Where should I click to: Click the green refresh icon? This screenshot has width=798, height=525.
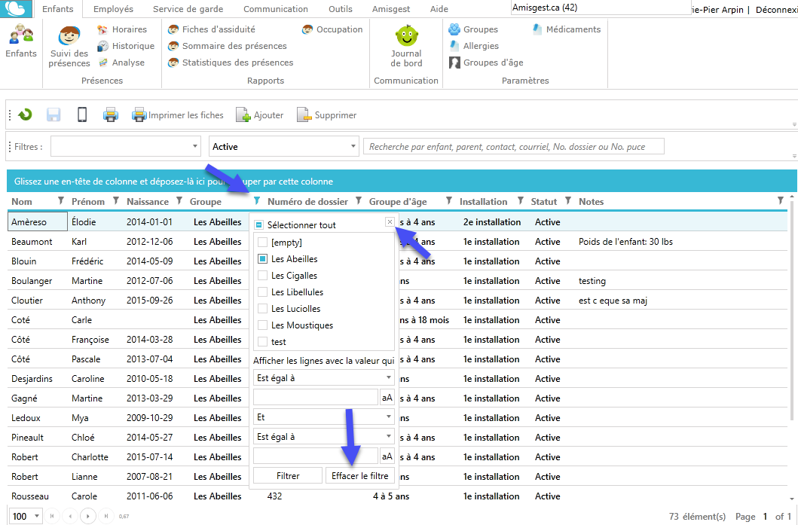(25, 115)
